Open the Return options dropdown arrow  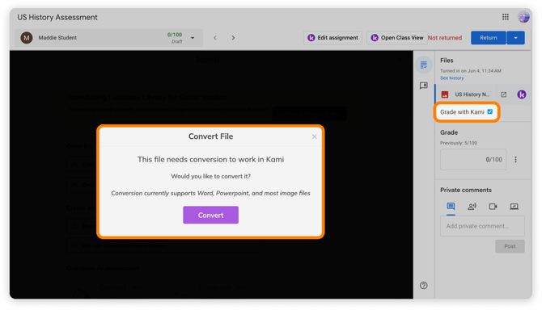(515, 38)
